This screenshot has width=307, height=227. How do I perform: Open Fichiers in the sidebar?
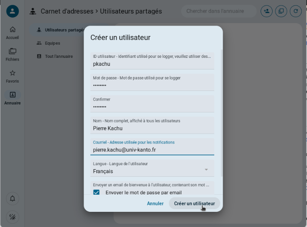[x=12, y=55]
